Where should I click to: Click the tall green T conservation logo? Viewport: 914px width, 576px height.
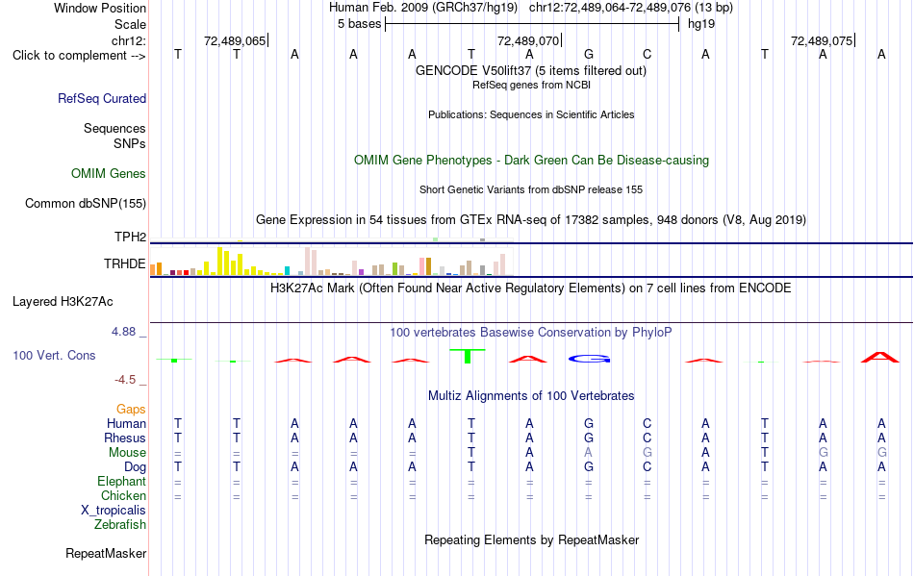[468, 356]
